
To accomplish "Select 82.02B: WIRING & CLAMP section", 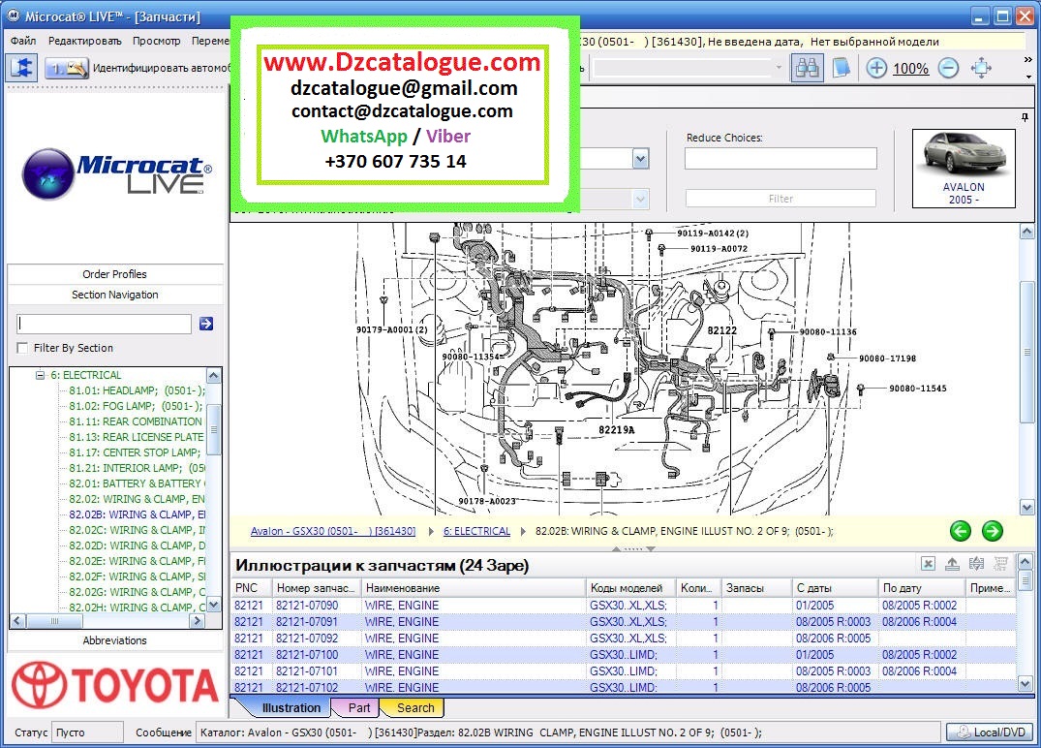I will tap(137, 514).
